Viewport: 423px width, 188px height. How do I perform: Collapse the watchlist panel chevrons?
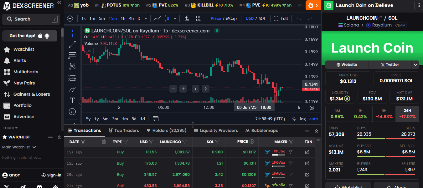59,137
